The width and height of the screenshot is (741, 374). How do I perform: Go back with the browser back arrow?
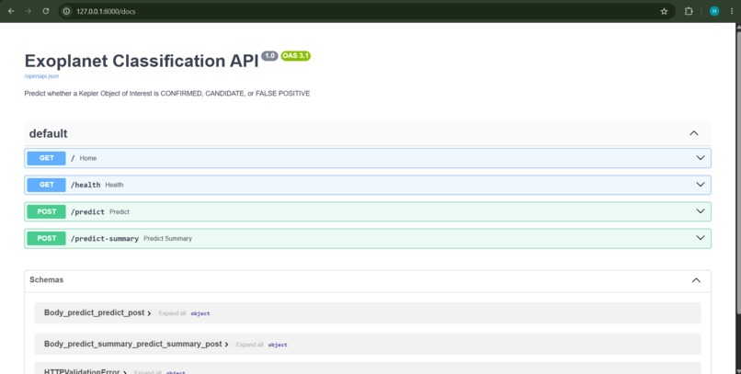pyautogui.click(x=11, y=11)
